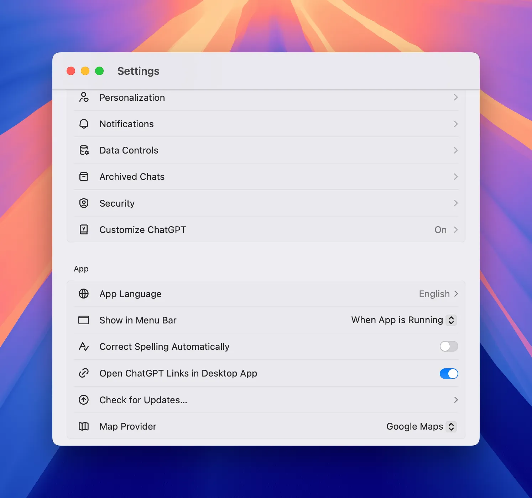Expand the Security row chevron
Screen dimensions: 532x498
point(455,203)
